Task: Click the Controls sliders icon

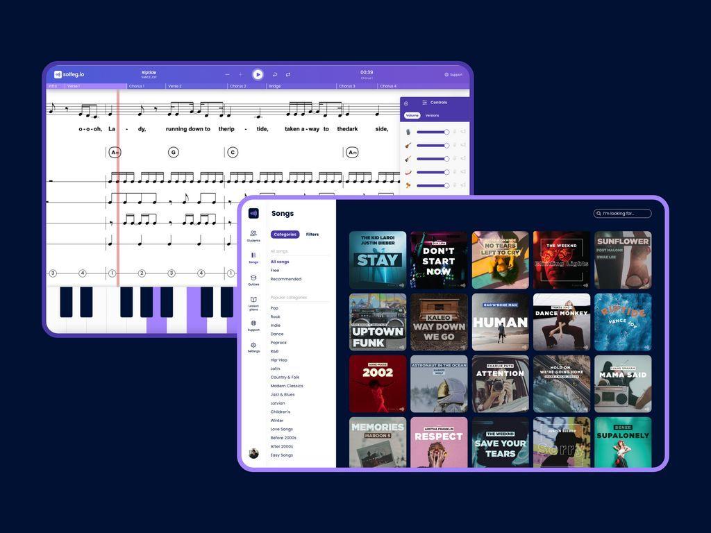Action: pyautogui.click(x=425, y=103)
